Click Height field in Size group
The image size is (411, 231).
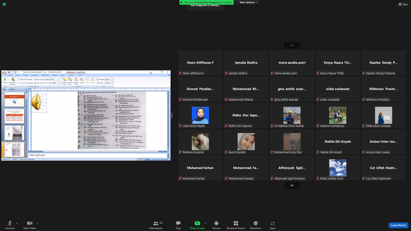click(109, 80)
